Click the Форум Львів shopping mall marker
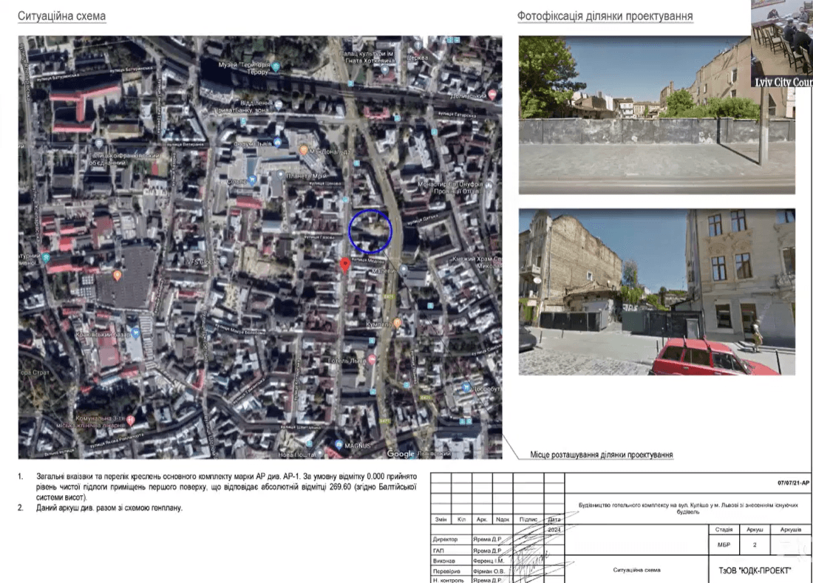 click(x=277, y=142)
